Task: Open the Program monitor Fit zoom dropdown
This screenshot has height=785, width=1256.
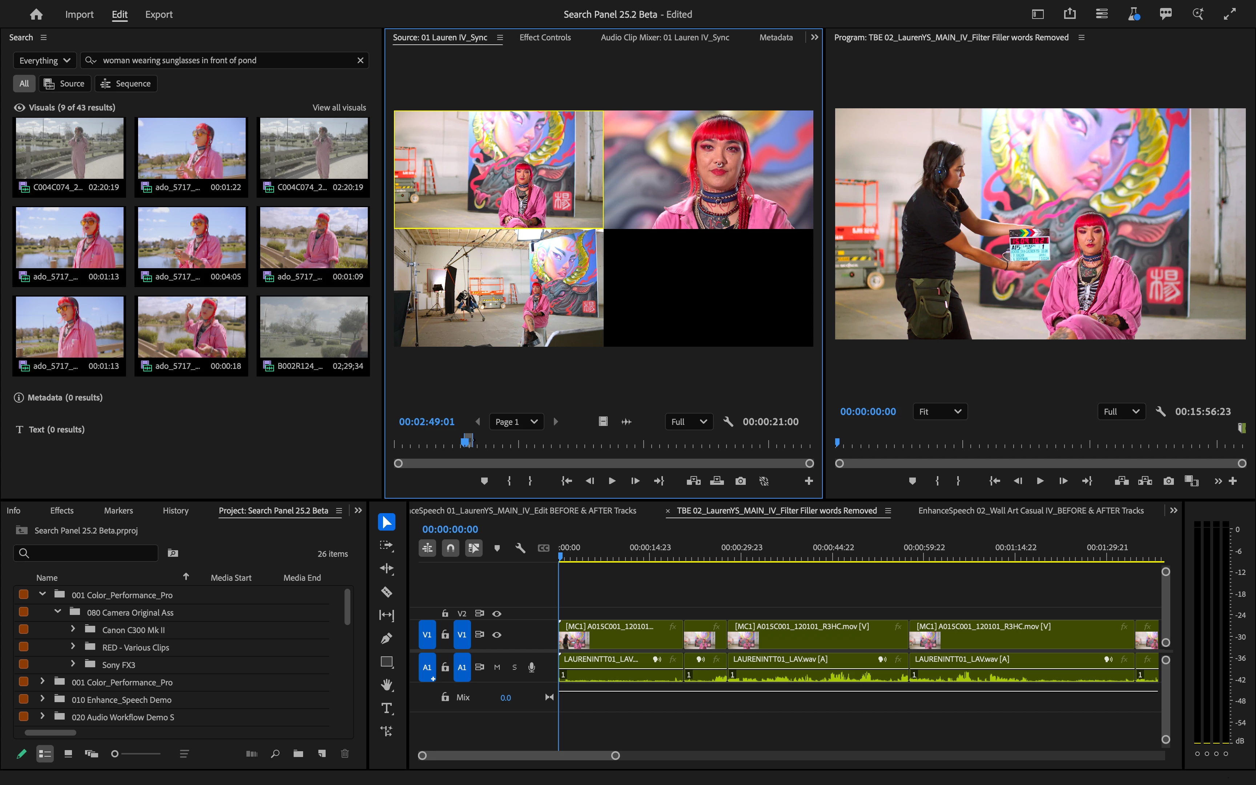Action: coord(939,412)
